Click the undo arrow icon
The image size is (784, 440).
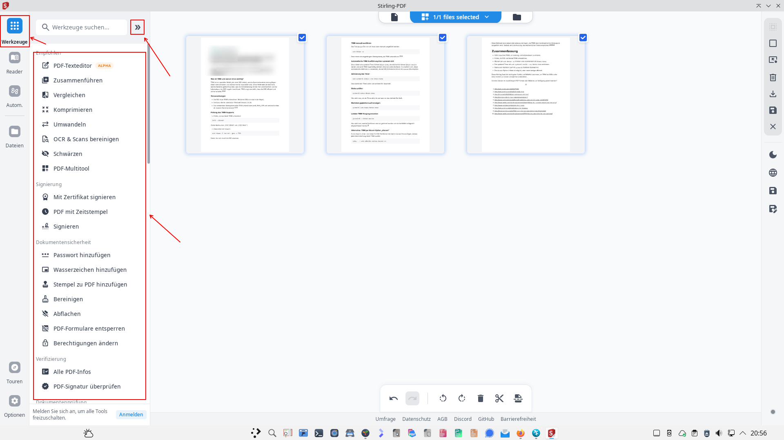coord(393,398)
